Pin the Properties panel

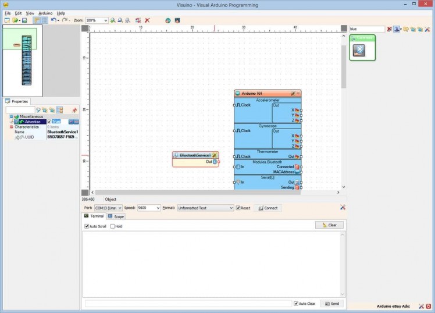point(74,110)
